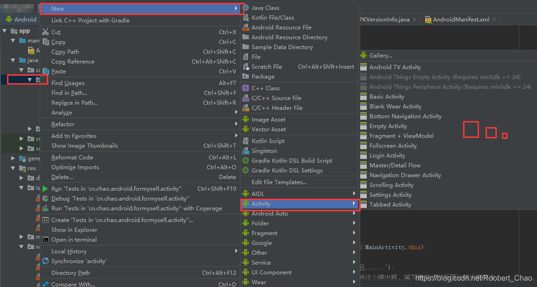
Task: Choose Basic Activity template
Action: coord(387,97)
